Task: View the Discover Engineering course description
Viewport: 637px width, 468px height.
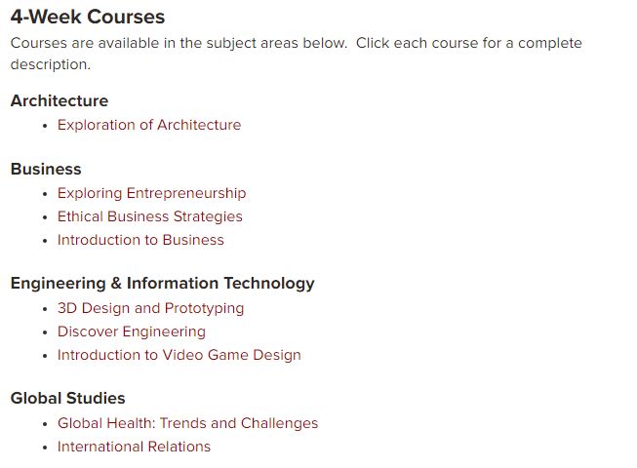Action: (x=132, y=332)
